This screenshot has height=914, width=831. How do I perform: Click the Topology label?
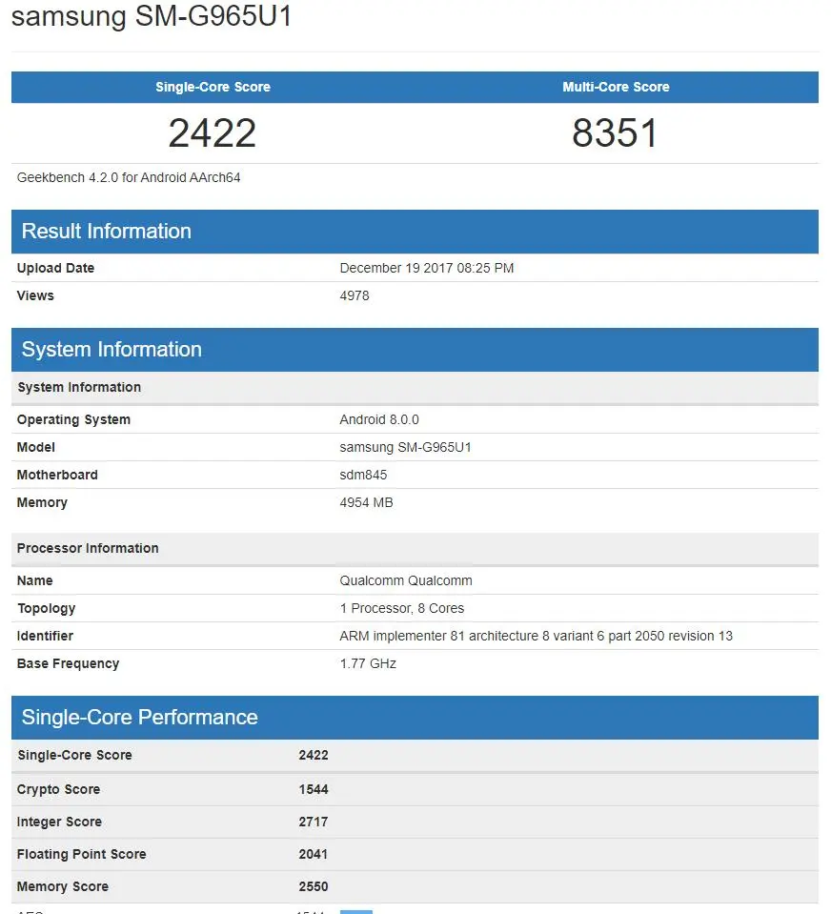47,609
